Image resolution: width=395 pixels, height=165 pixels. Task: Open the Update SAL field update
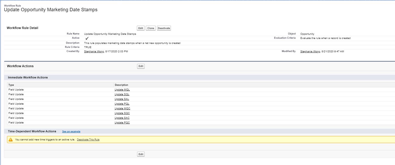tap(122, 99)
